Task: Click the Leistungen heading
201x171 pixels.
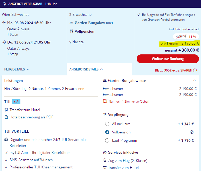Action: [13, 81]
